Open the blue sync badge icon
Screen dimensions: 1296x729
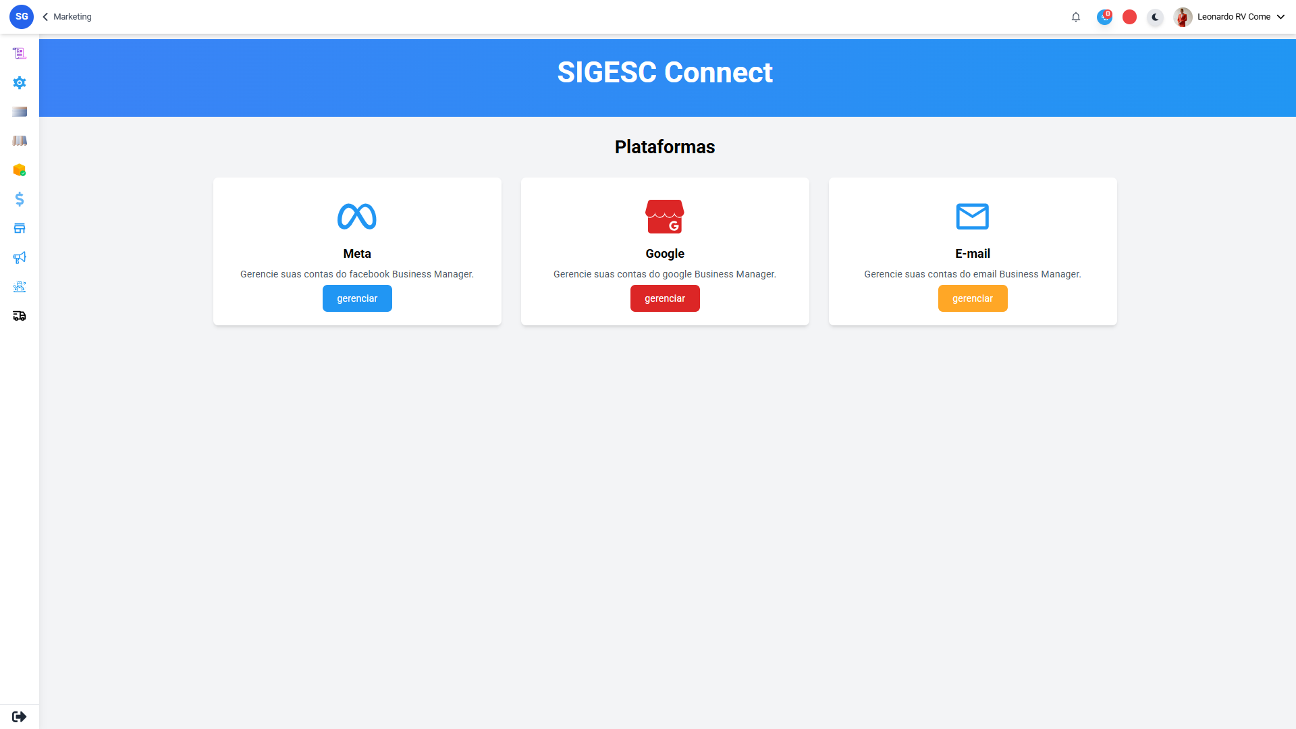(x=1104, y=17)
